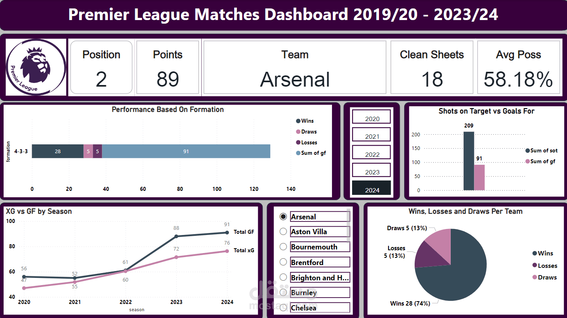Viewport: 567px width, 318px height.
Task: Click the active 2024 season button
Action: pyautogui.click(x=371, y=188)
